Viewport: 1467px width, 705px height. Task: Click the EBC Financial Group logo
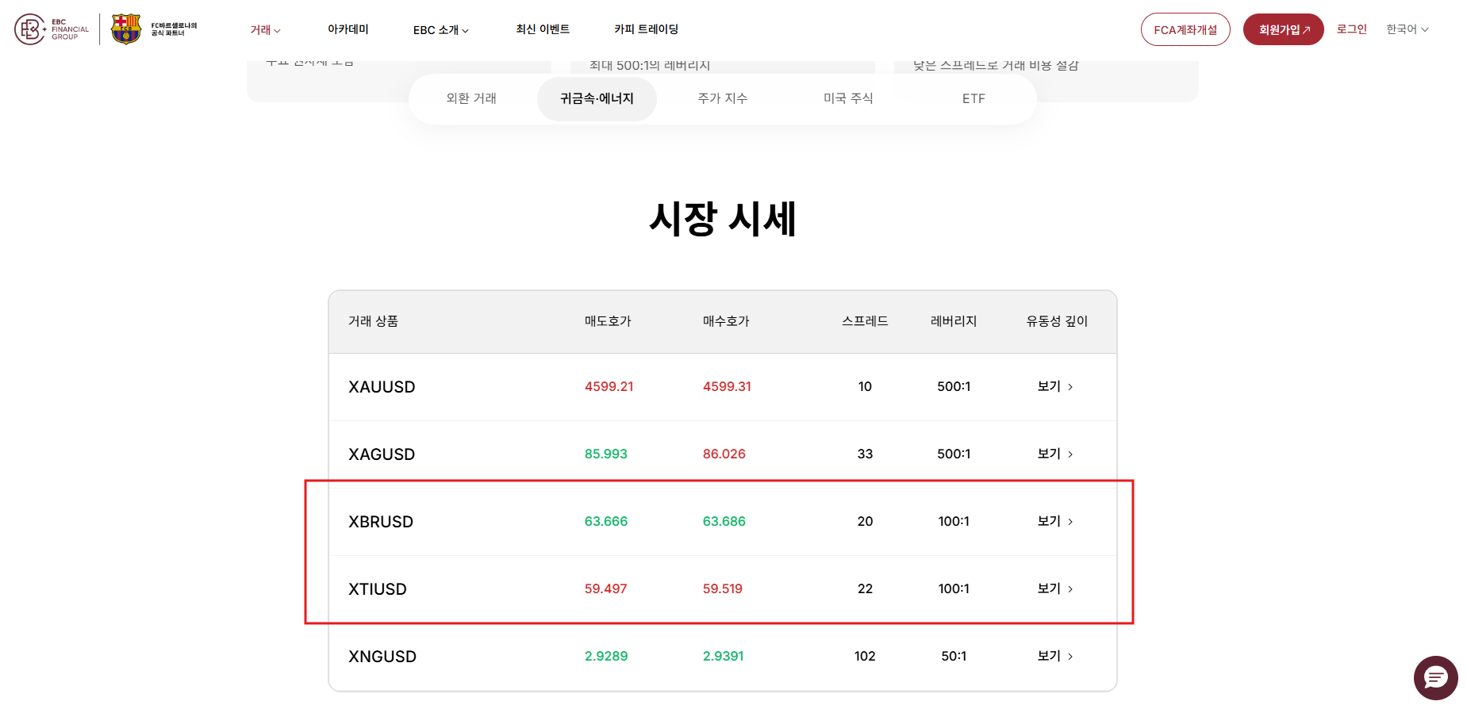tap(52, 29)
